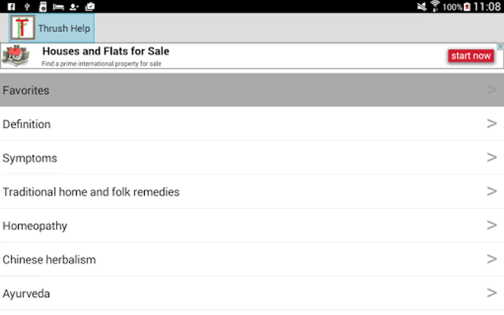The image size is (504, 315).
Task: Open the Ayurveda section
Action: [x=26, y=293]
